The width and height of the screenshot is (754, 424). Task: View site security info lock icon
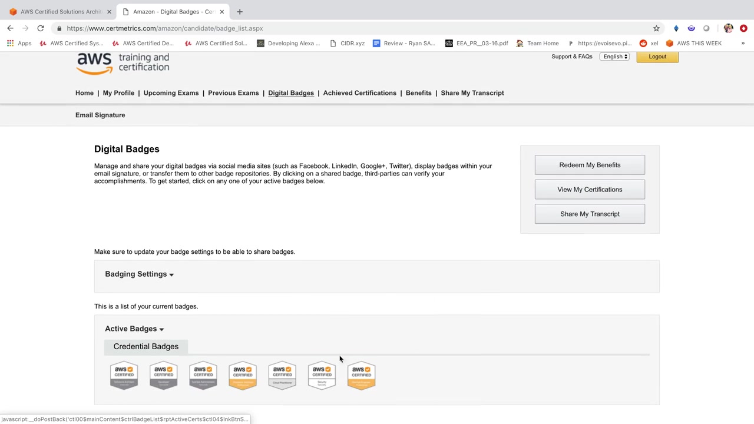click(x=59, y=28)
